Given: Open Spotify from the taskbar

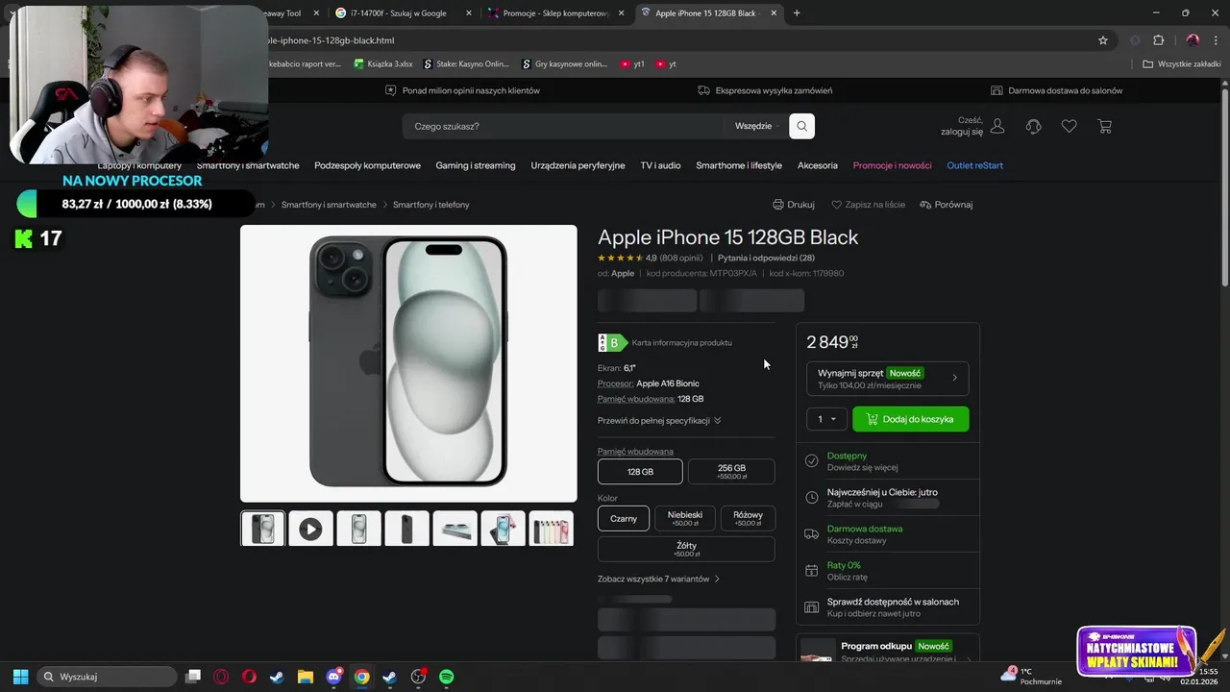Looking at the screenshot, I should click(446, 677).
